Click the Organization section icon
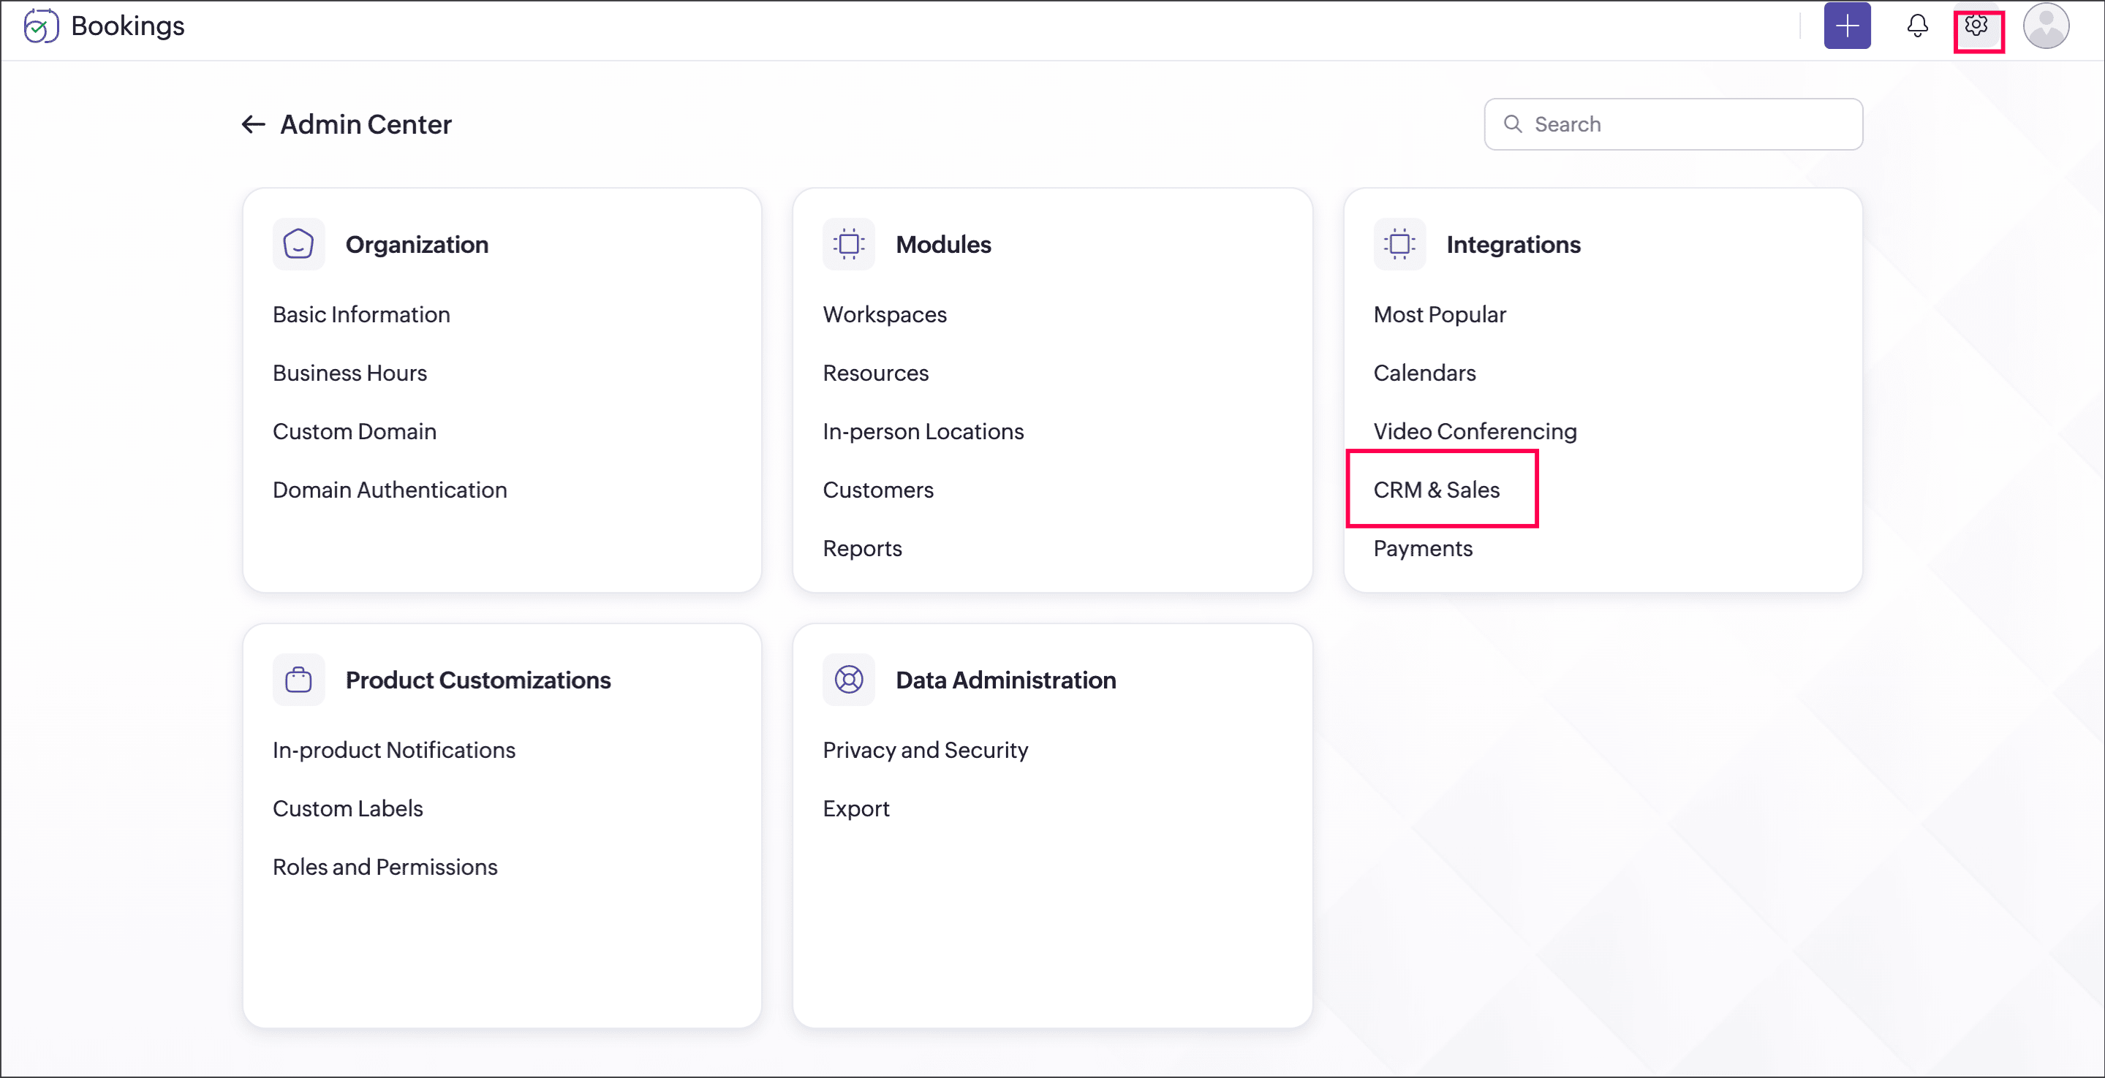Image resolution: width=2105 pixels, height=1078 pixels. 298,244
